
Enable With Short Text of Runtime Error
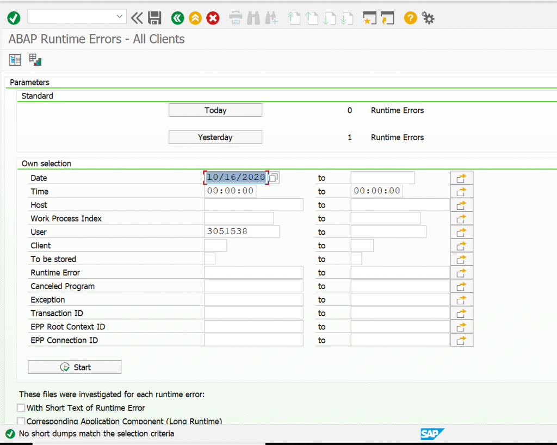21,408
